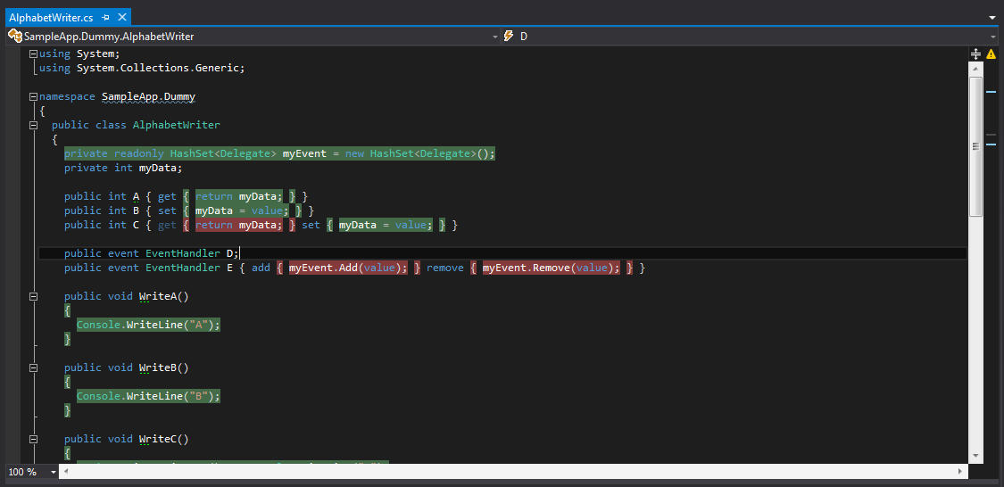Screen dimensions: 1004x487
Task: Collapse the AlphabetWriter class outline
Action: pyautogui.click(x=33, y=125)
